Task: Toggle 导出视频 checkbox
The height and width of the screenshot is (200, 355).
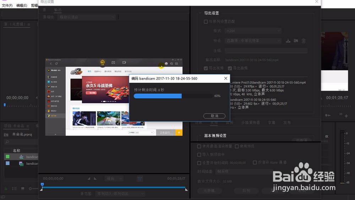Action: tap(206, 68)
